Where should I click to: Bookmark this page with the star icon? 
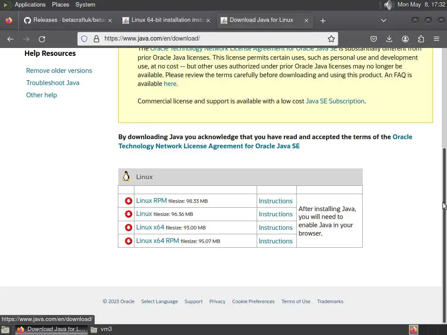331,39
